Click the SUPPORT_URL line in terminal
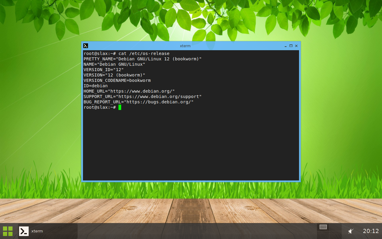The image size is (382, 239). pos(143,96)
